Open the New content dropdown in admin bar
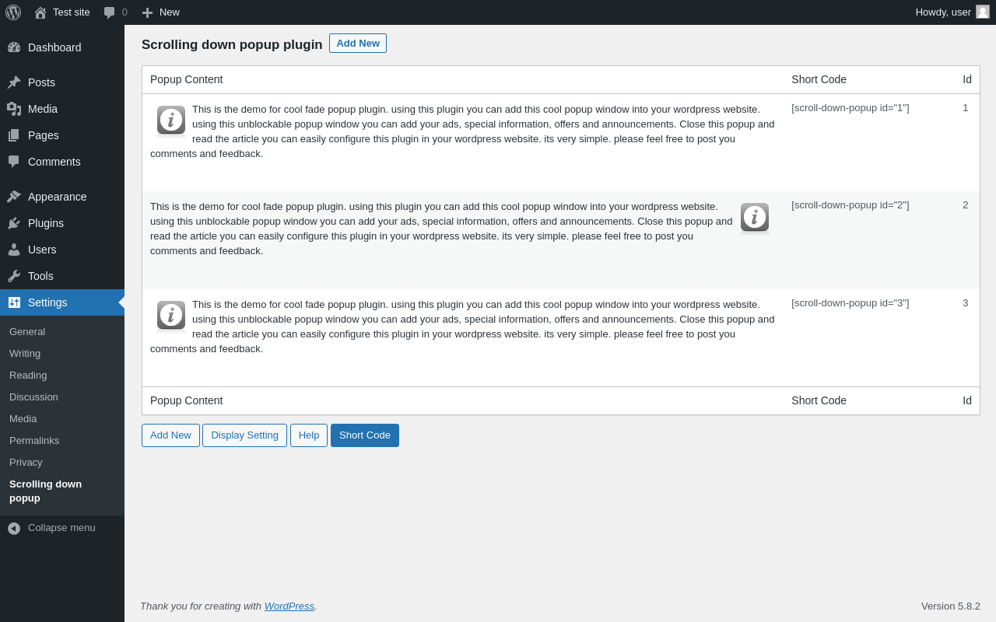Viewport: 996px width, 622px height. click(161, 12)
